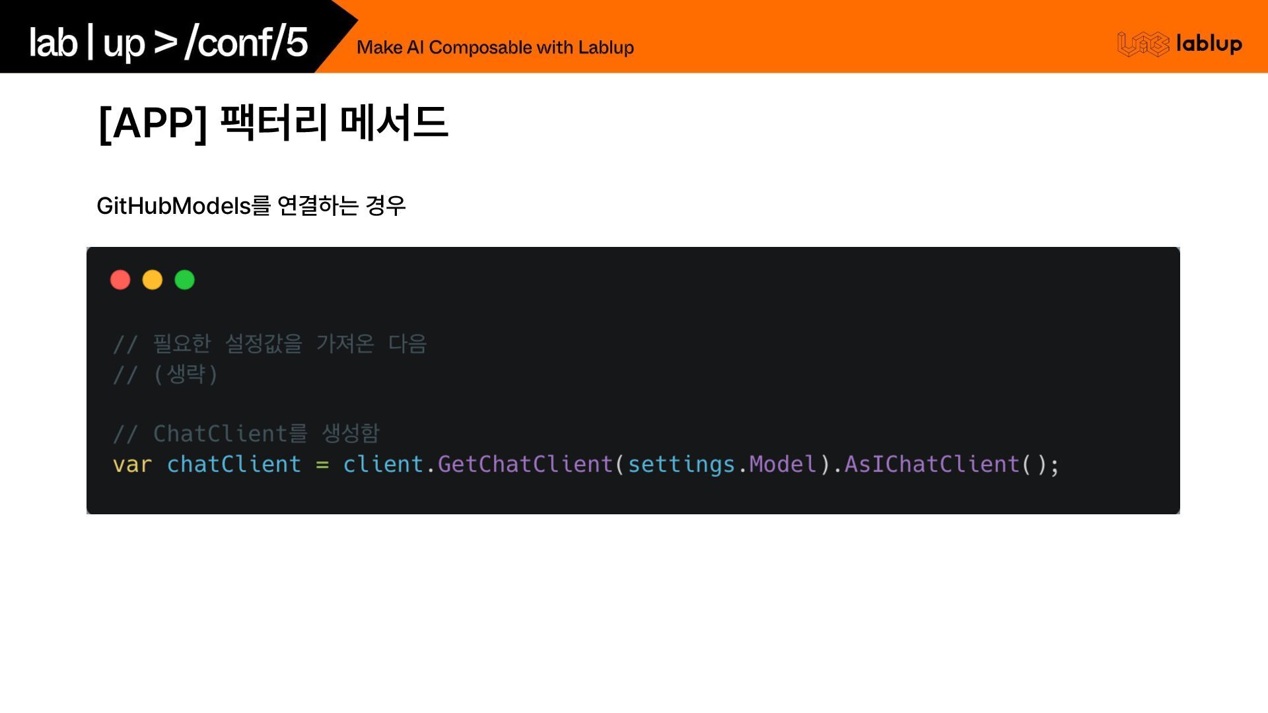Click the 'GetChatClient' method call
Screen dimensions: 1268x713
tap(525, 464)
